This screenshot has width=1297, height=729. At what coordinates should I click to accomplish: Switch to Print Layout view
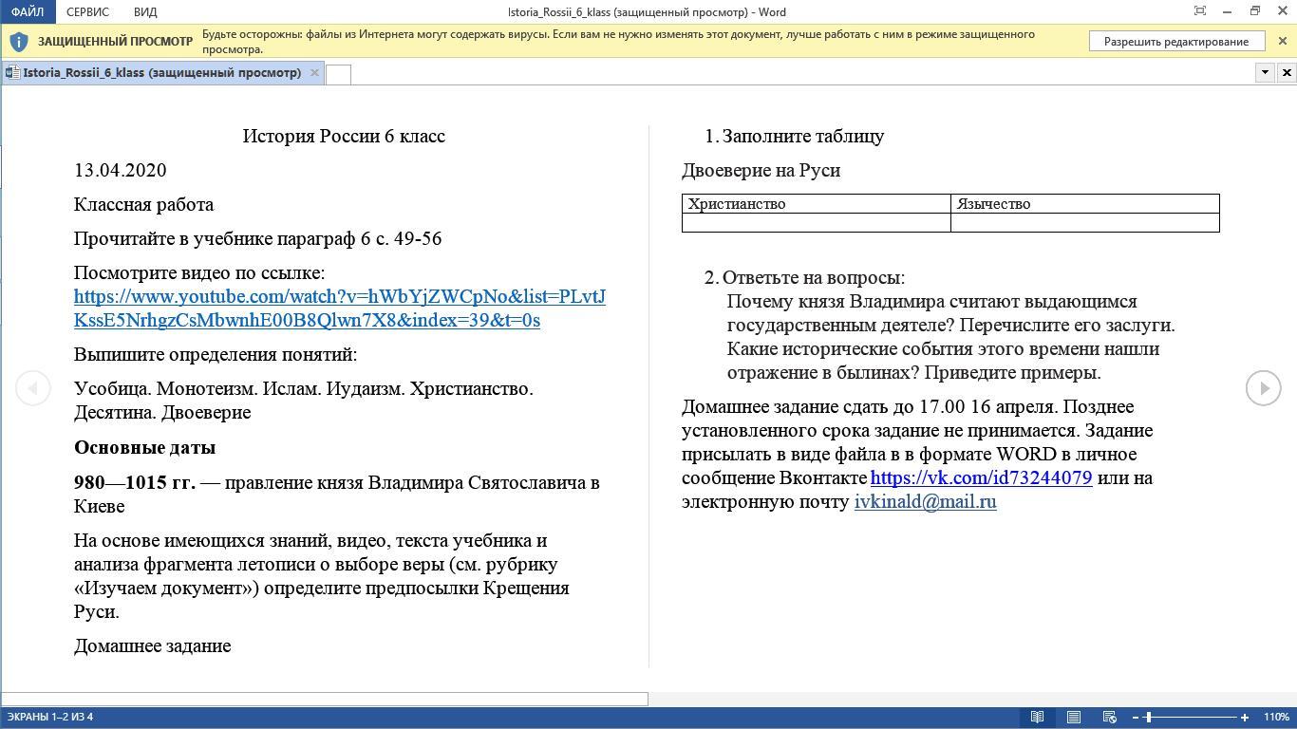1074,717
